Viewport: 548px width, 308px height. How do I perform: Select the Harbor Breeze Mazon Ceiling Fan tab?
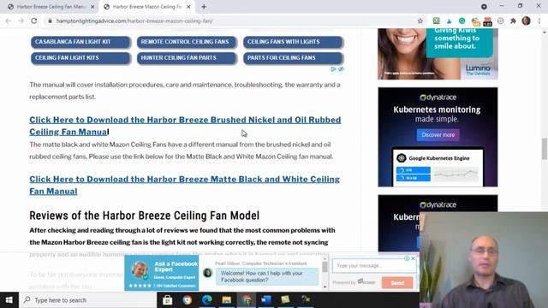(146, 7)
